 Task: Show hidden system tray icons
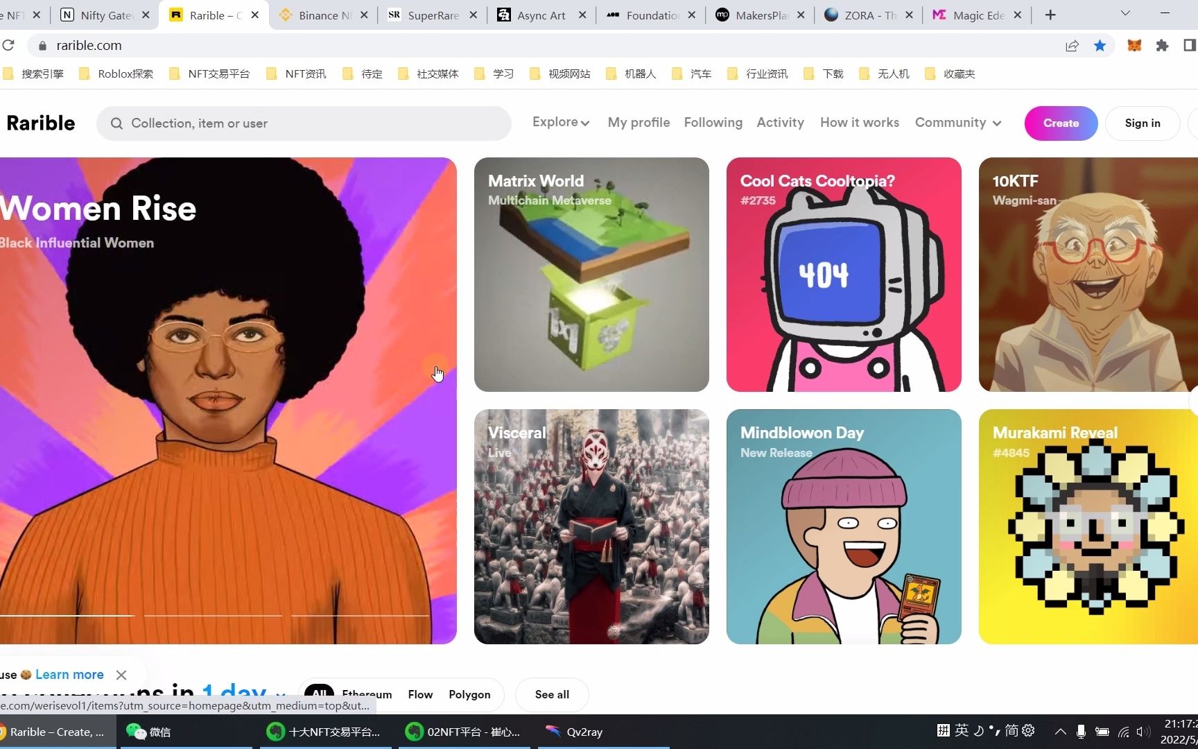tap(1061, 732)
